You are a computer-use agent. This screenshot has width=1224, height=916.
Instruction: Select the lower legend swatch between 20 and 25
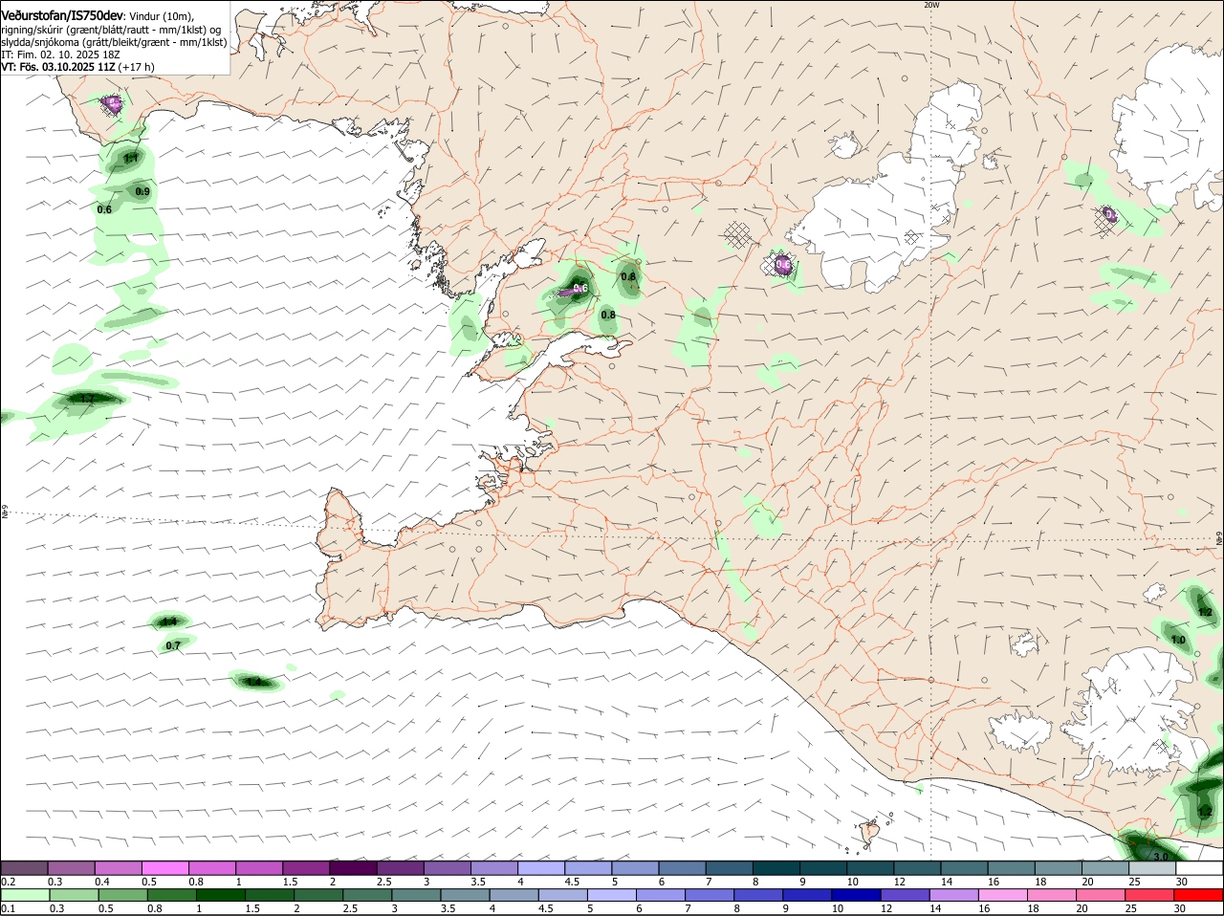[1100, 895]
